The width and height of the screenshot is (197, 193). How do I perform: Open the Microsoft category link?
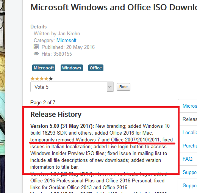[x=66, y=41]
